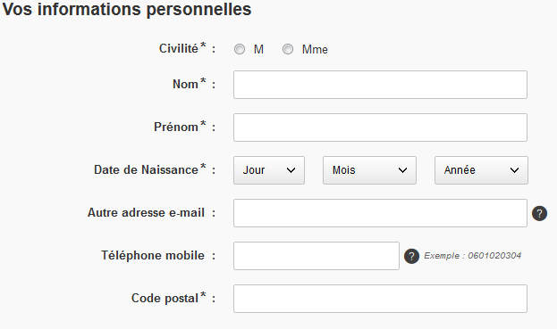Screen dimensions: 557x329
Task: Focus the Téléphone mobile input box
Action: point(316,256)
